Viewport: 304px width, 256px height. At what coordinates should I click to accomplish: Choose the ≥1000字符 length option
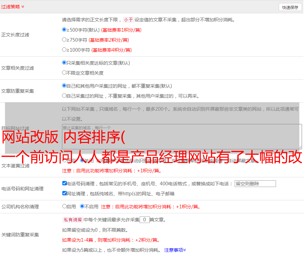click(x=64, y=50)
